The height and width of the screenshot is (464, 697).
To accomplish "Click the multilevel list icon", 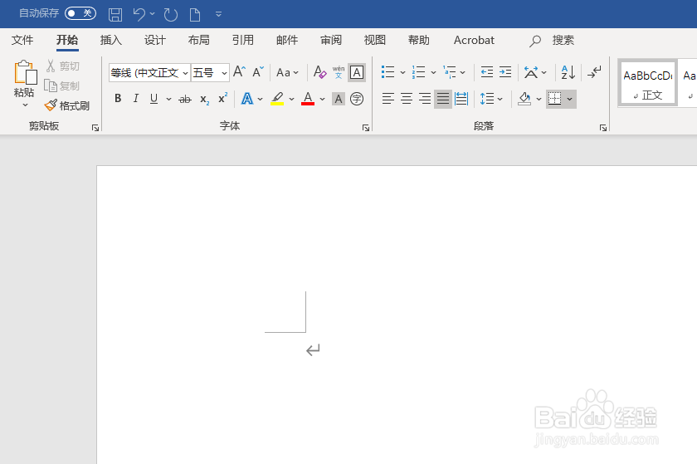I will coord(450,72).
